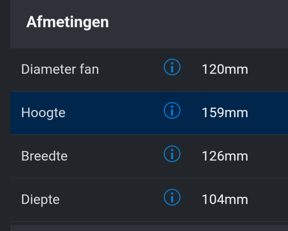Open the Diepte information icon
The image size is (288, 231).
(172, 198)
